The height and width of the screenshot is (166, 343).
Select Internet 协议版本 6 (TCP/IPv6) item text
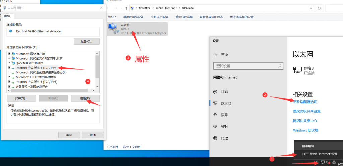(37, 82)
